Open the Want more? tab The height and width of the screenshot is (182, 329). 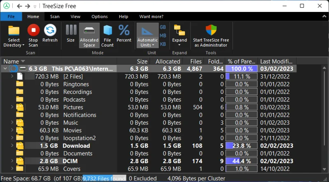pos(151,16)
